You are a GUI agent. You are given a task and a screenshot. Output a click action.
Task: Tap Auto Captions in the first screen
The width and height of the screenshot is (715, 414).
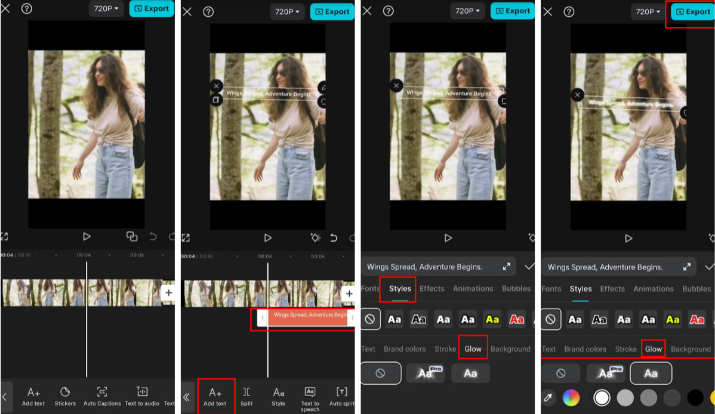[102, 396]
